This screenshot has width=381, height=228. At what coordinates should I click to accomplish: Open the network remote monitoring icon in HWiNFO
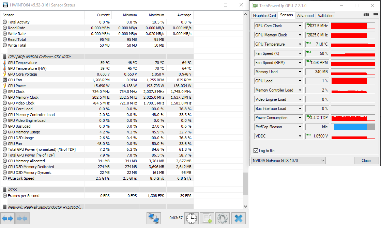(x=154, y=218)
